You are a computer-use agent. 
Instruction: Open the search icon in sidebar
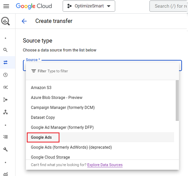[x=5, y=50]
